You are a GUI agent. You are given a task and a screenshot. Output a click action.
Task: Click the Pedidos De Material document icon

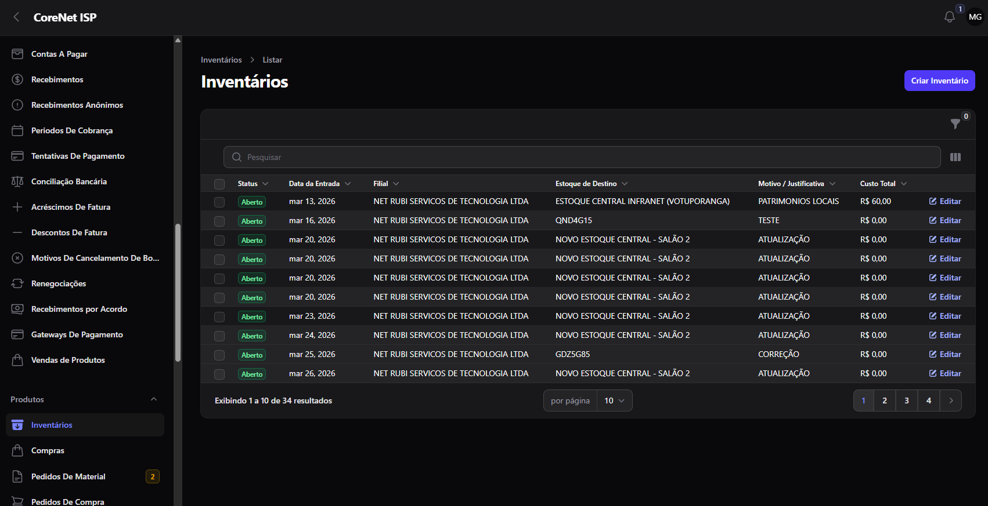pos(17,476)
